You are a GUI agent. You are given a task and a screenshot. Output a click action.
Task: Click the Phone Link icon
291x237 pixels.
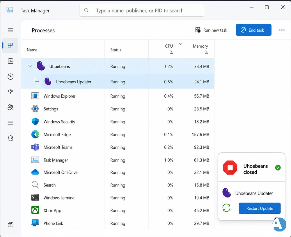point(35,223)
